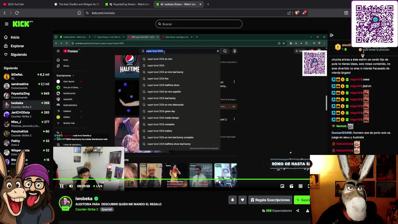Screen dimensions: 398x224
Task: Follow iwobeka with the heart button
Action: pyautogui.click(x=243, y=200)
